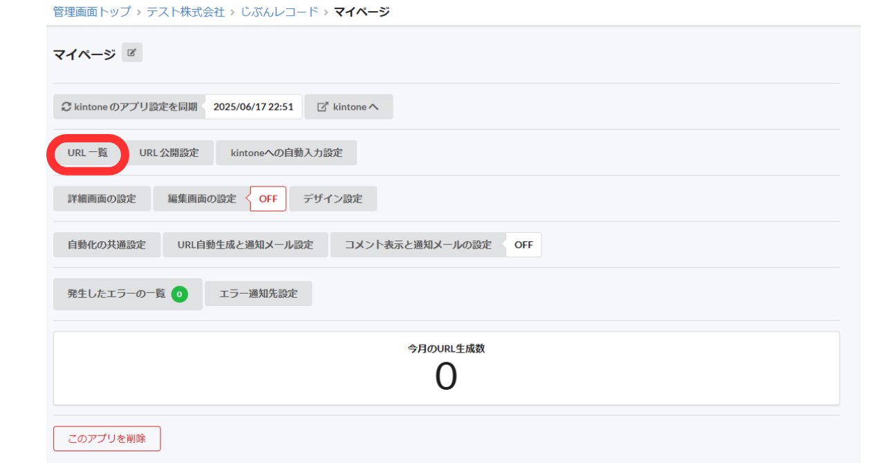Click the edit pencil icon beside マイページ
The image size is (885, 463).
click(x=132, y=53)
